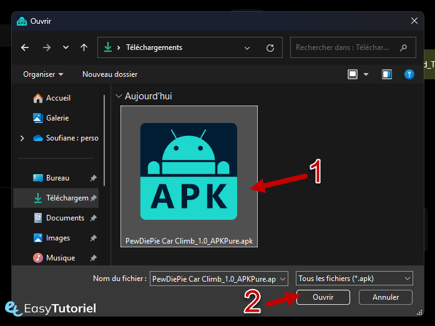Click the Bureau desktop icon

point(38,178)
